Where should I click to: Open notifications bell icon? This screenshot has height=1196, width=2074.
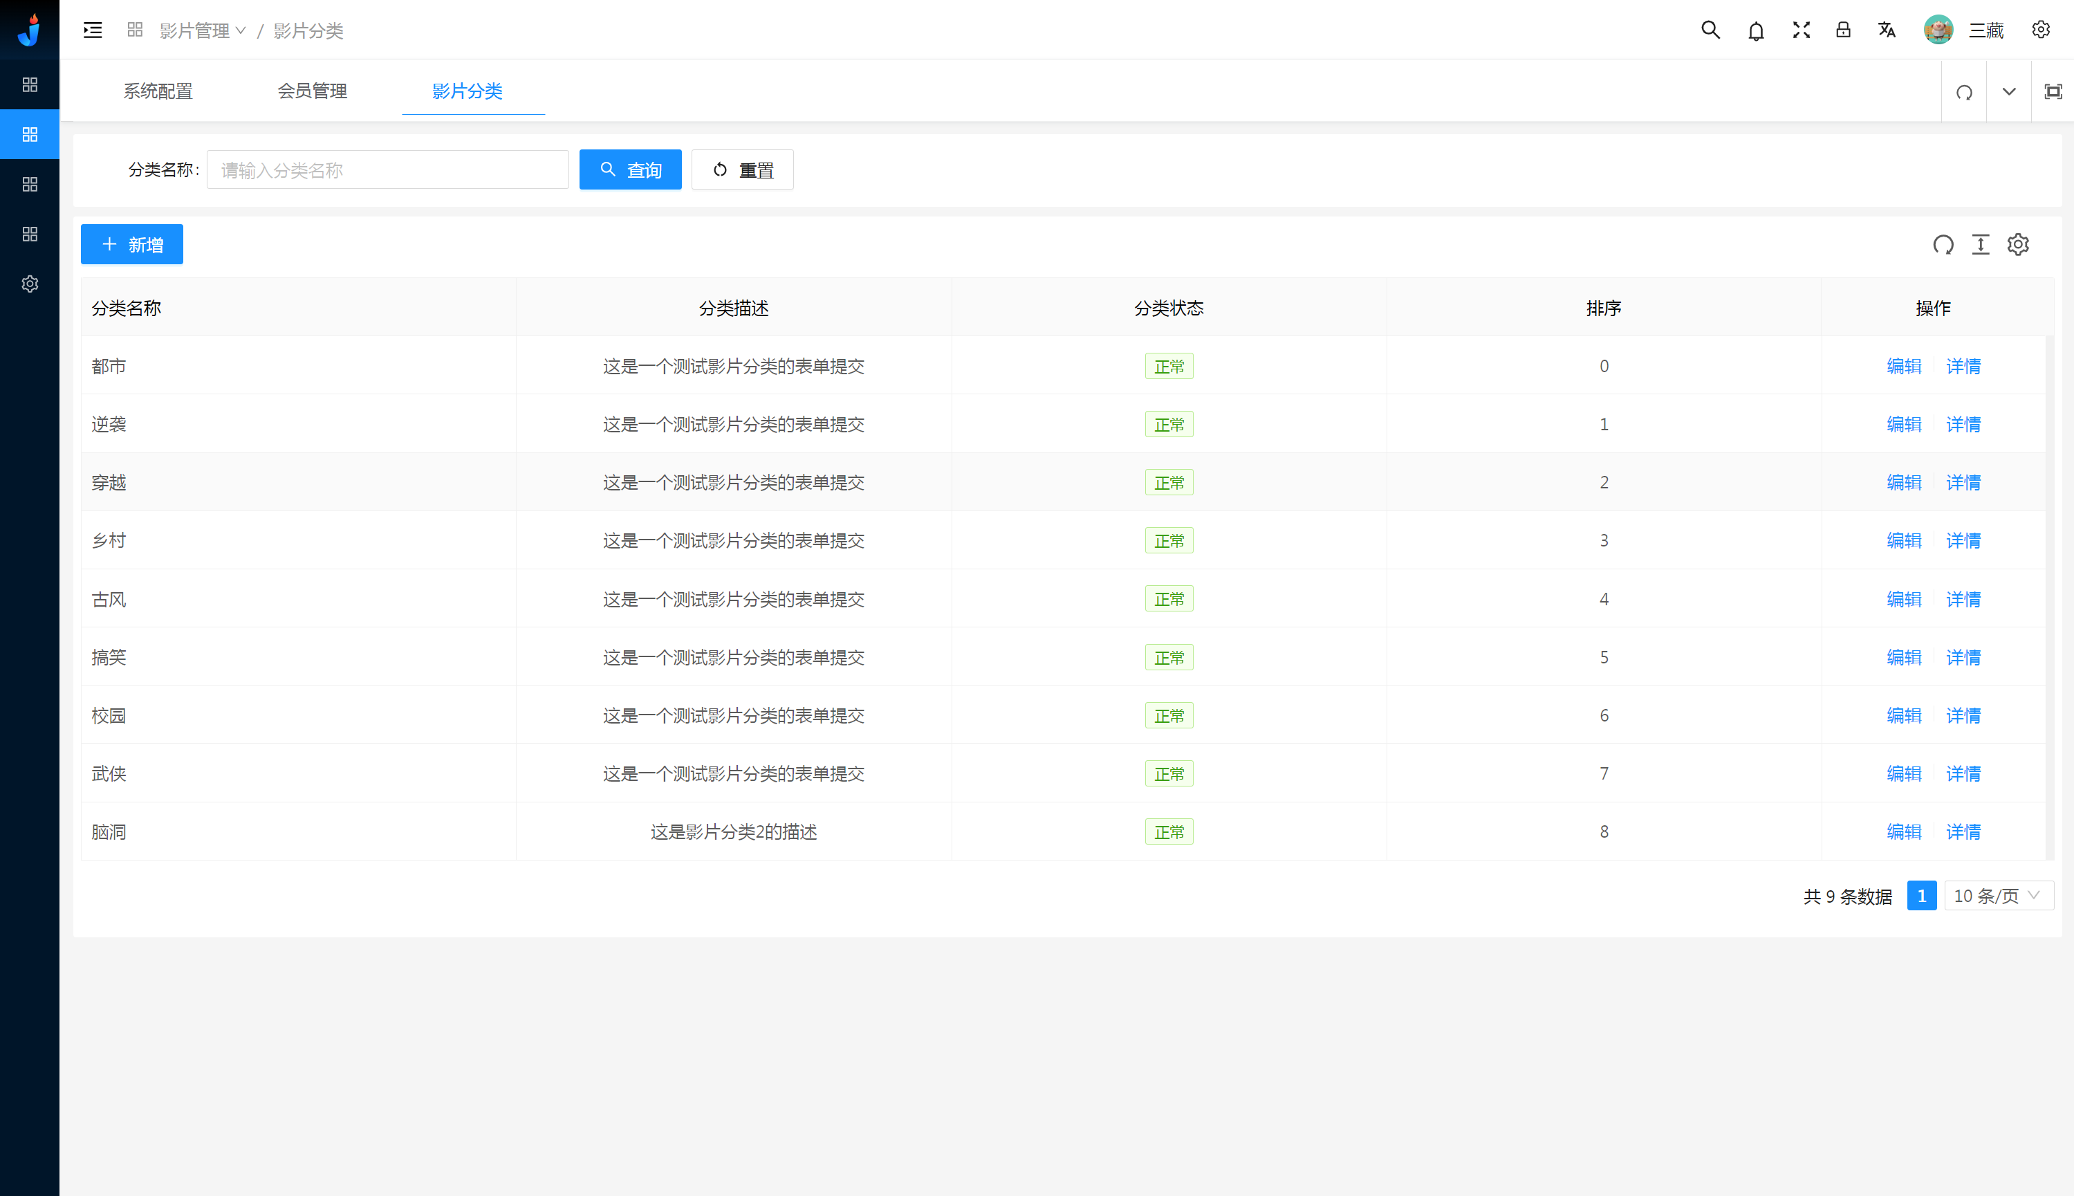coord(1755,31)
